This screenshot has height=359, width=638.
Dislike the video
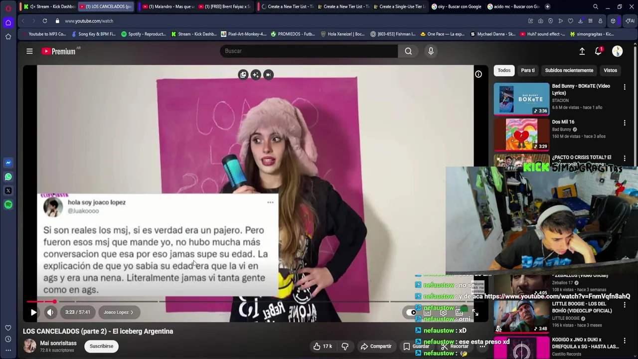345,346
